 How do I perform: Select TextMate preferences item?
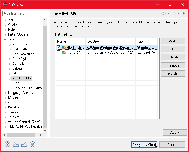coord(15,117)
